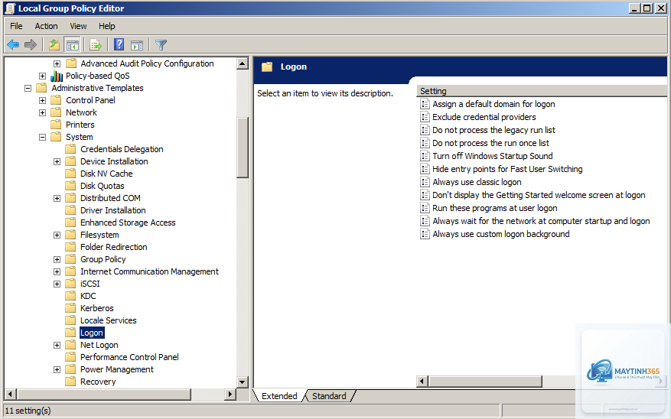Click the Filter funnel toolbar icon
Screen dimensions: 671x419
[161, 44]
